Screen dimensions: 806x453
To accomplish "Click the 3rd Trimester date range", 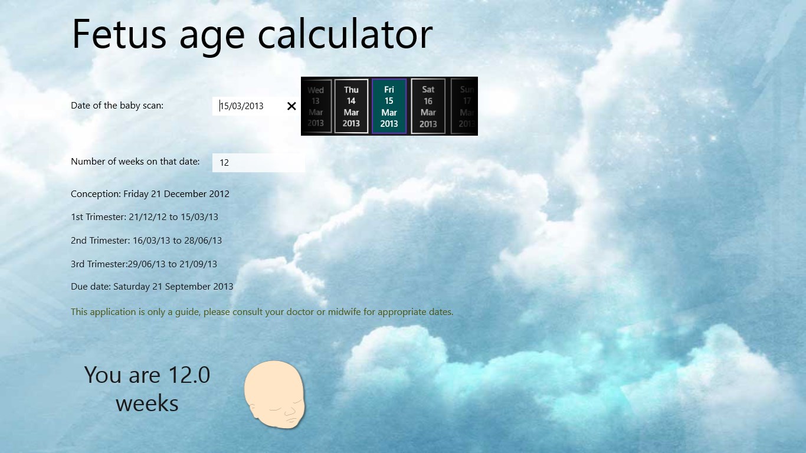I will point(144,264).
